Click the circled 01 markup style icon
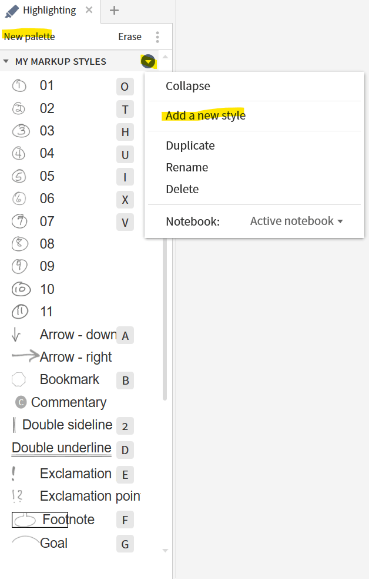Image resolution: width=369 pixels, height=579 pixels. coord(19,86)
